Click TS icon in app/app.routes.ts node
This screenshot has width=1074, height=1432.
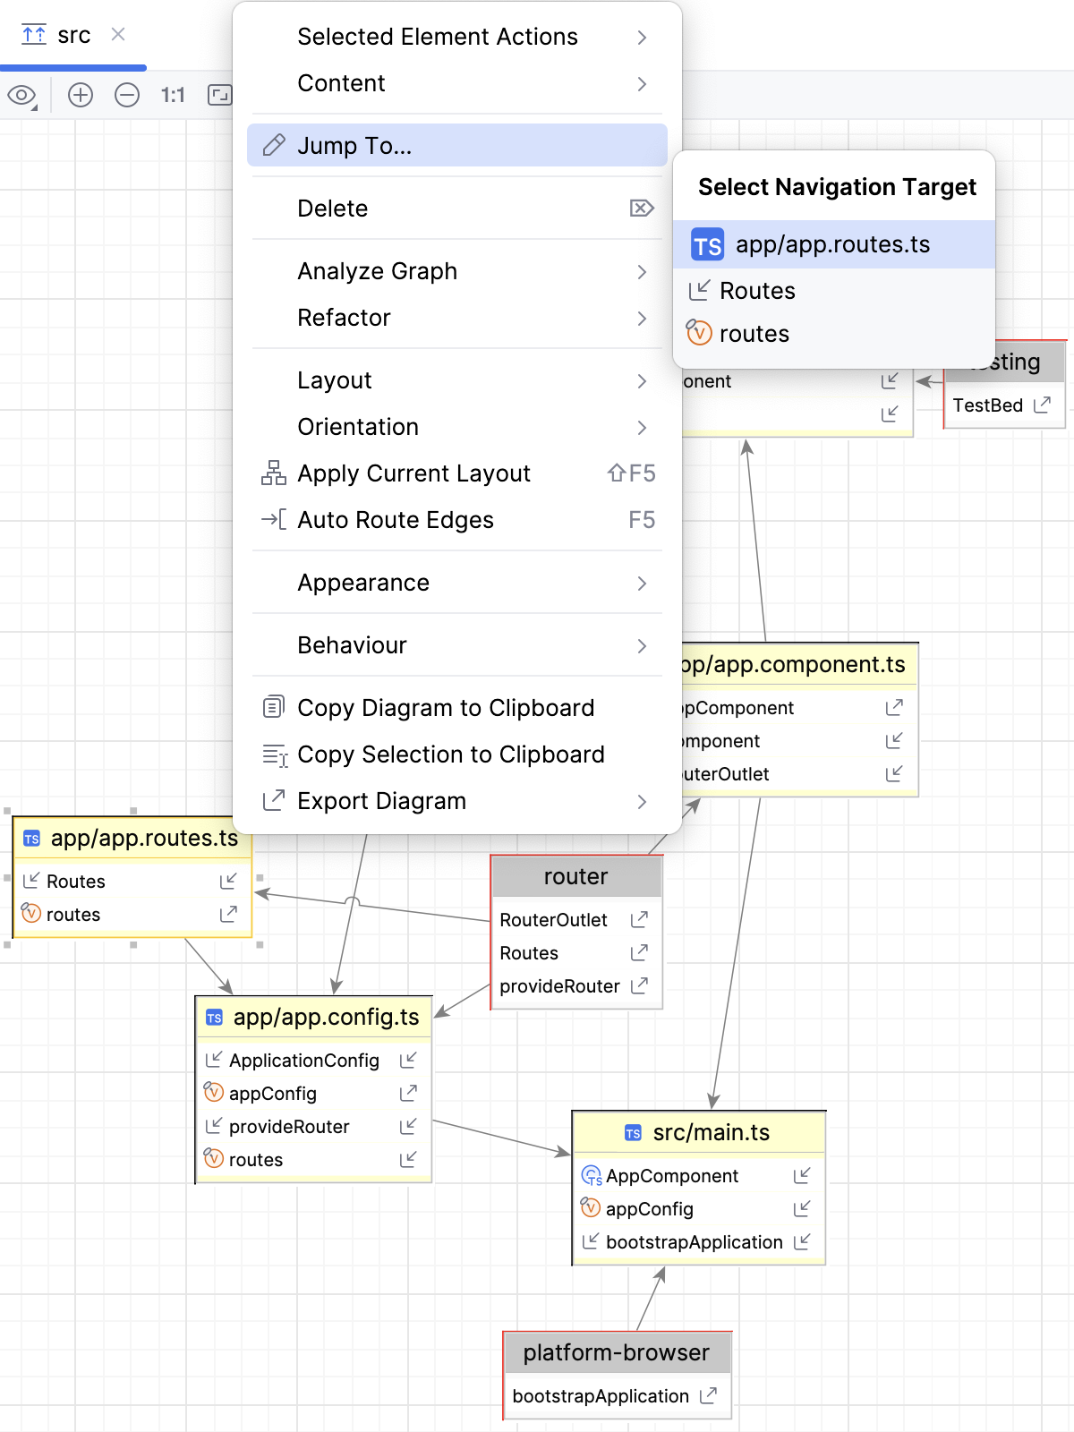(x=31, y=839)
